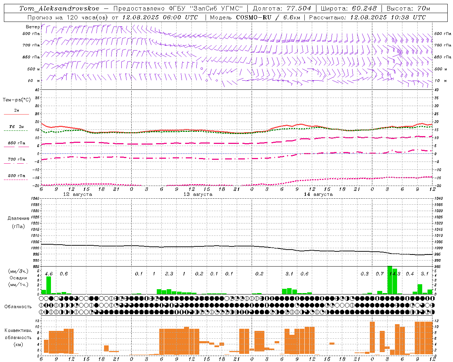Click the station name Tom_Aleksandrovskoe in the header
The width and height of the screenshot is (453, 362).
point(59,8)
